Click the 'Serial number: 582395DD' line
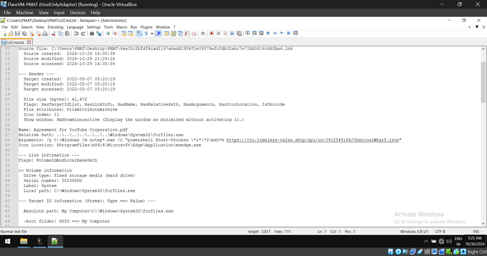Image resolution: width=487 pixels, height=256 pixels. [53, 181]
